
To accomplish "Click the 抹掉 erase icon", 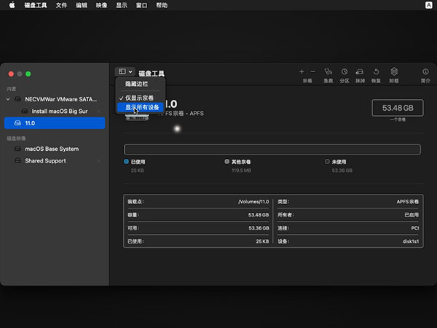I will 360,71.
